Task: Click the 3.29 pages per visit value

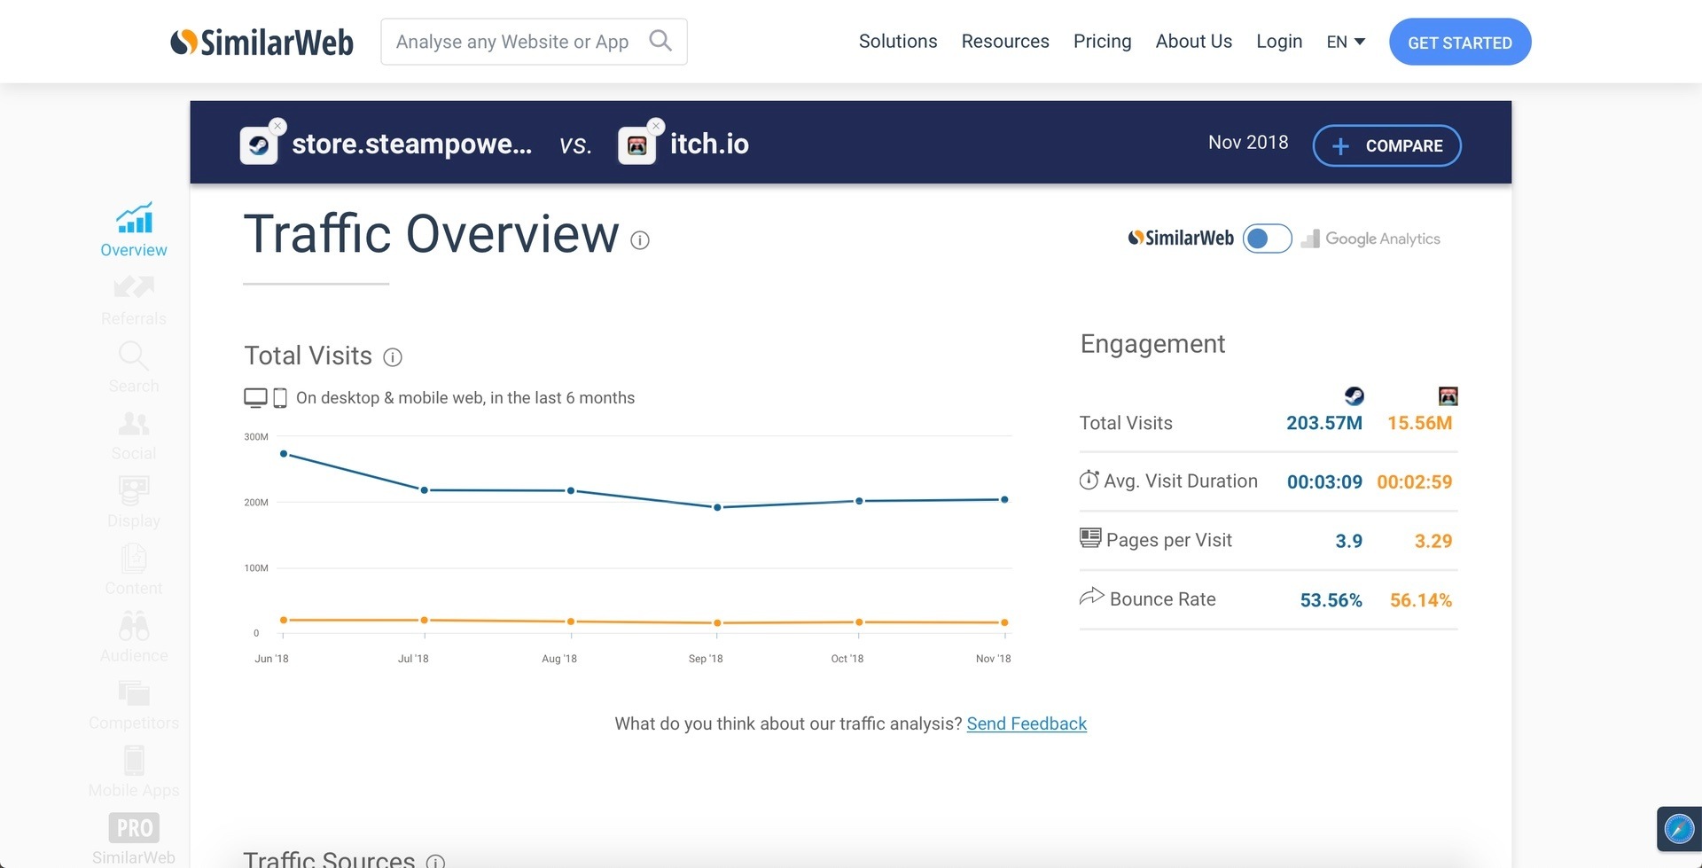Action: (1433, 541)
